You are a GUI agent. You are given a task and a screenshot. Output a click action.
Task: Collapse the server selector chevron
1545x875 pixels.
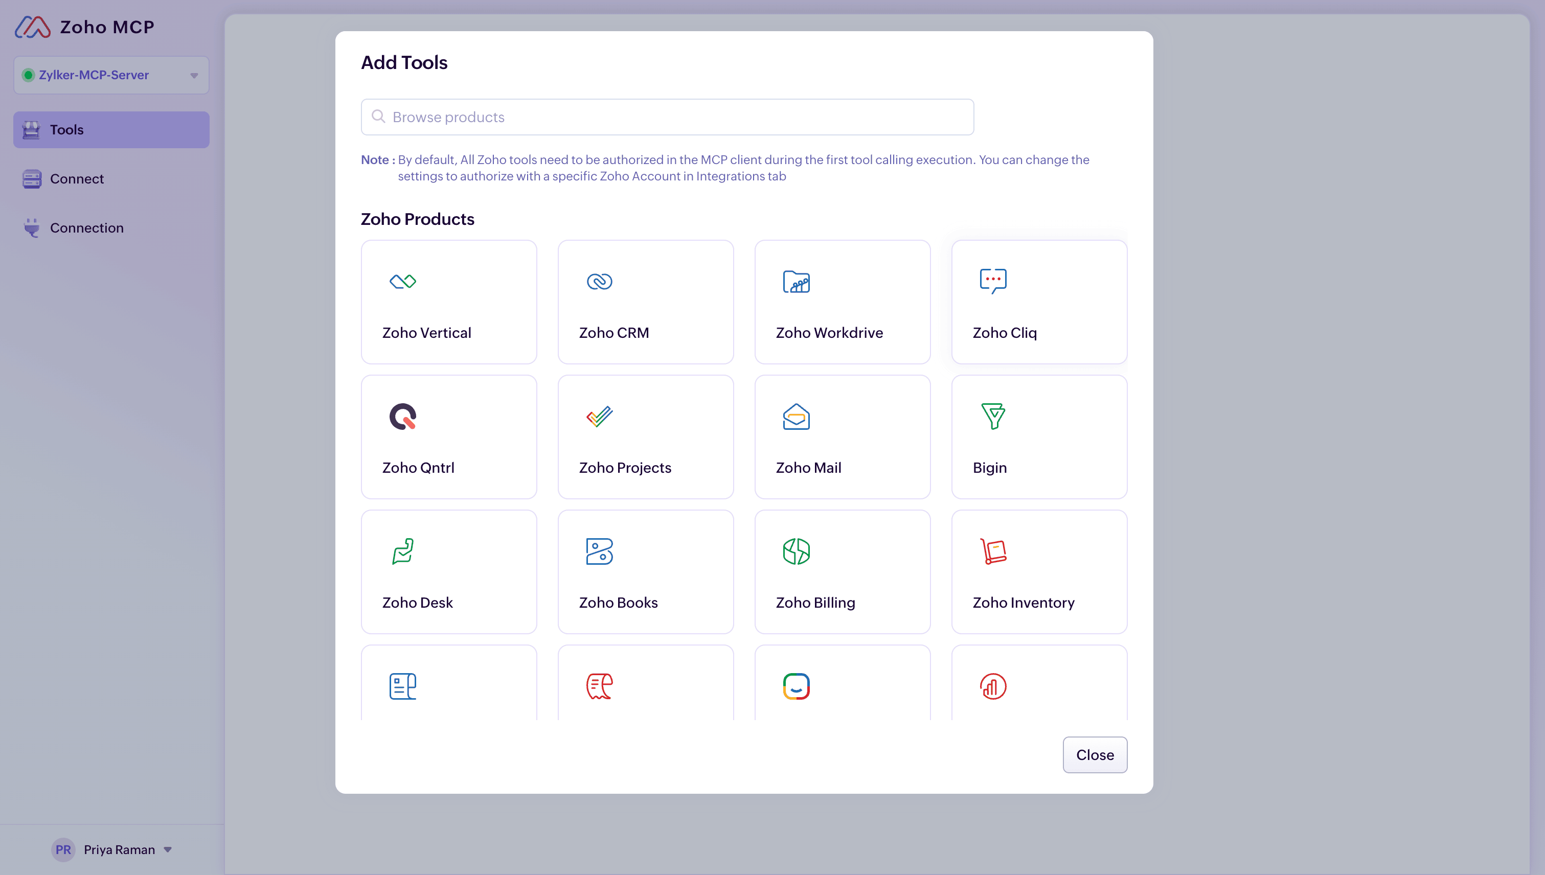(x=193, y=75)
